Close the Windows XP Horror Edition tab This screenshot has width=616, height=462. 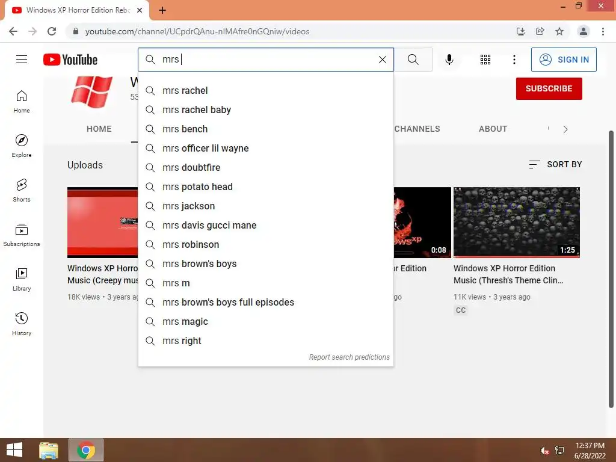(x=140, y=10)
